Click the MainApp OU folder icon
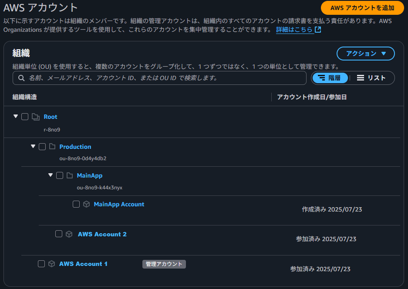Image resolution: width=408 pixels, height=289 pixels. point(70,175)
